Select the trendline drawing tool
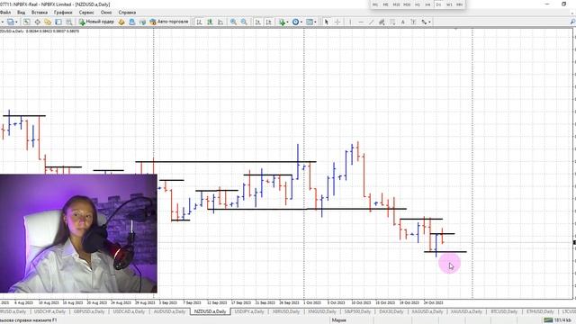576x324 pixels. 372,22
